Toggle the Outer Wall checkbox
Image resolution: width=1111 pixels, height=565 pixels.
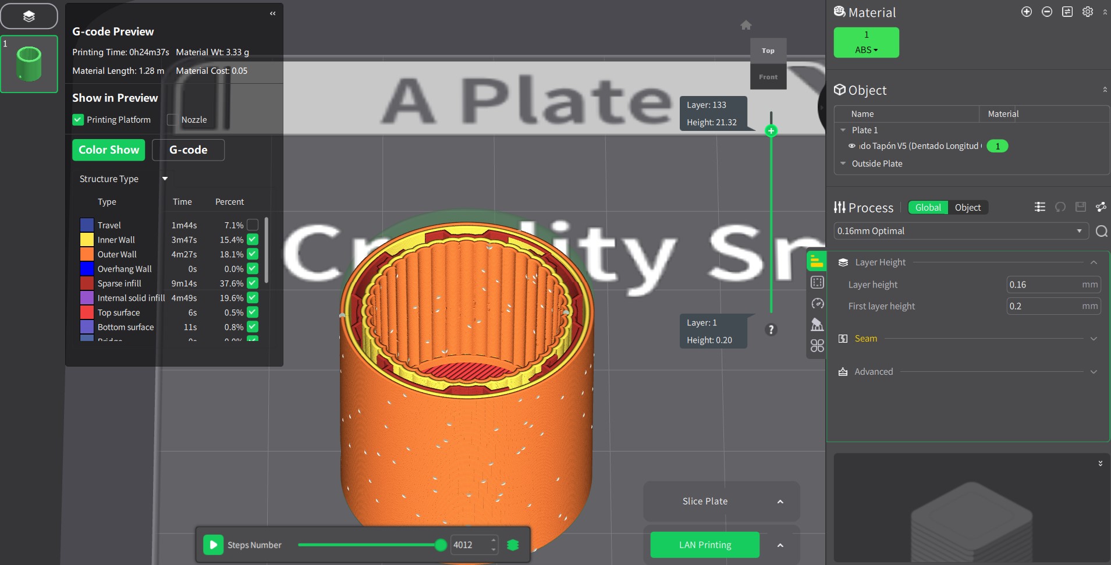coord(253,254)
